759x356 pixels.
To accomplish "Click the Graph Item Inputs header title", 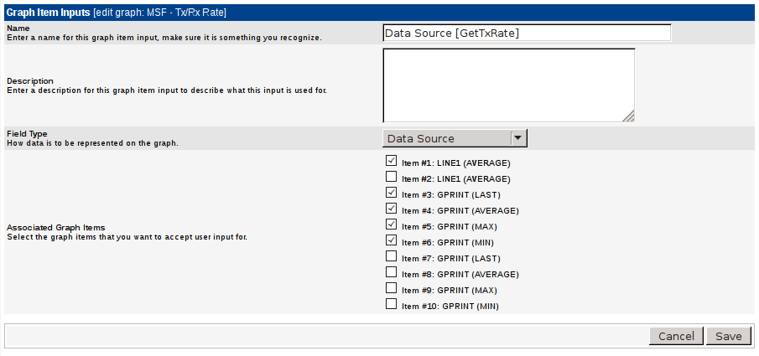I will click(x=48, y=13).
